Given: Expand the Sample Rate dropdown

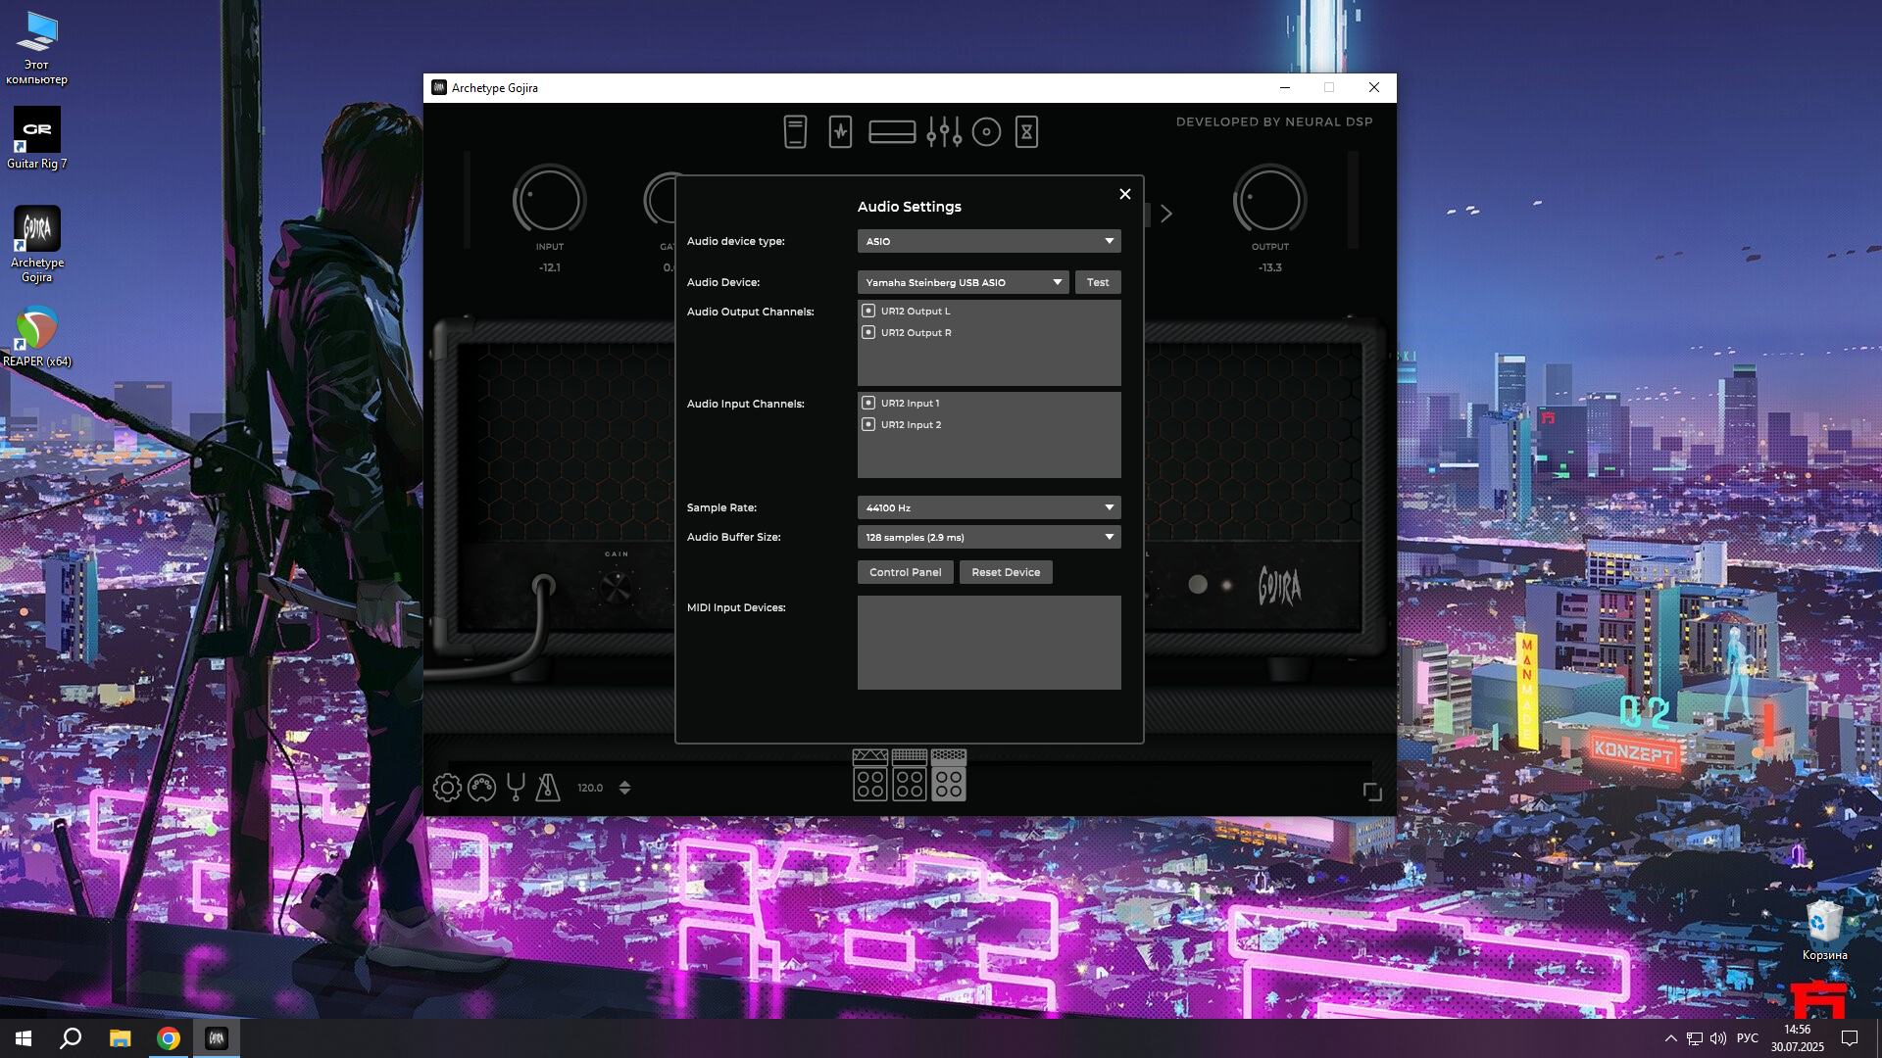Looking at the screenshot, I should point(988,507).
